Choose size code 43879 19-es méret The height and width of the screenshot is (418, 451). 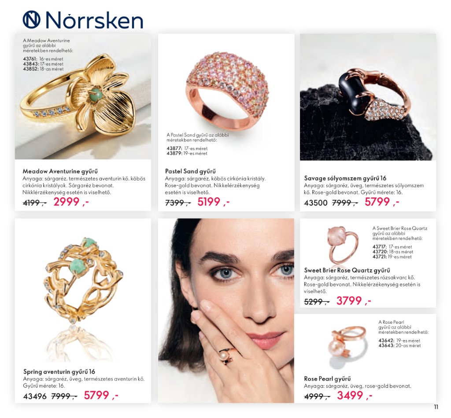point(187,154)
